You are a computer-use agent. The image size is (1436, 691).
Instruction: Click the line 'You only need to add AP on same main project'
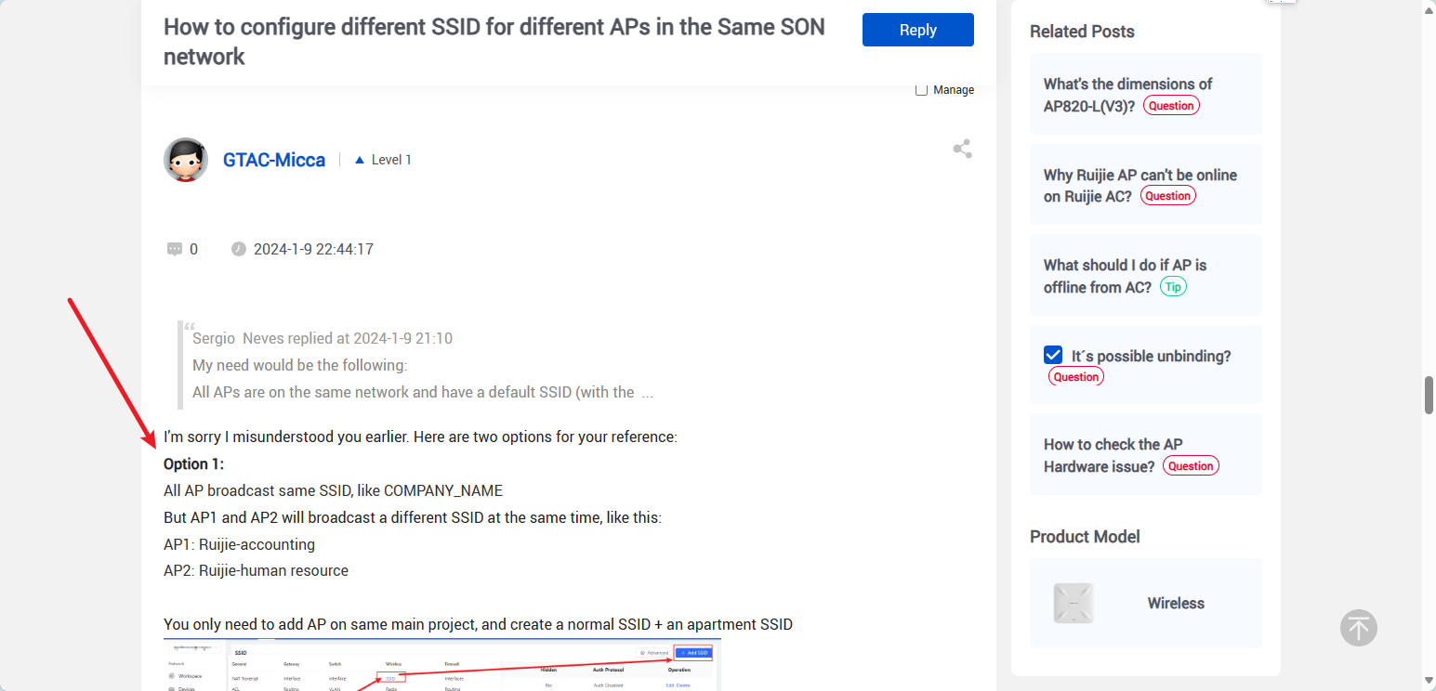click(x=478, y=624)
